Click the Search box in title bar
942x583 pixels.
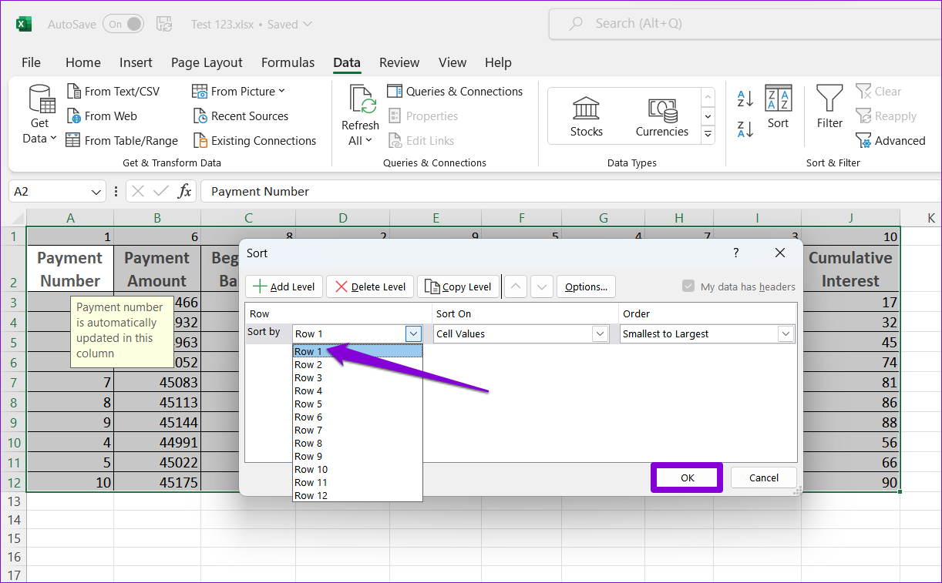740,24
